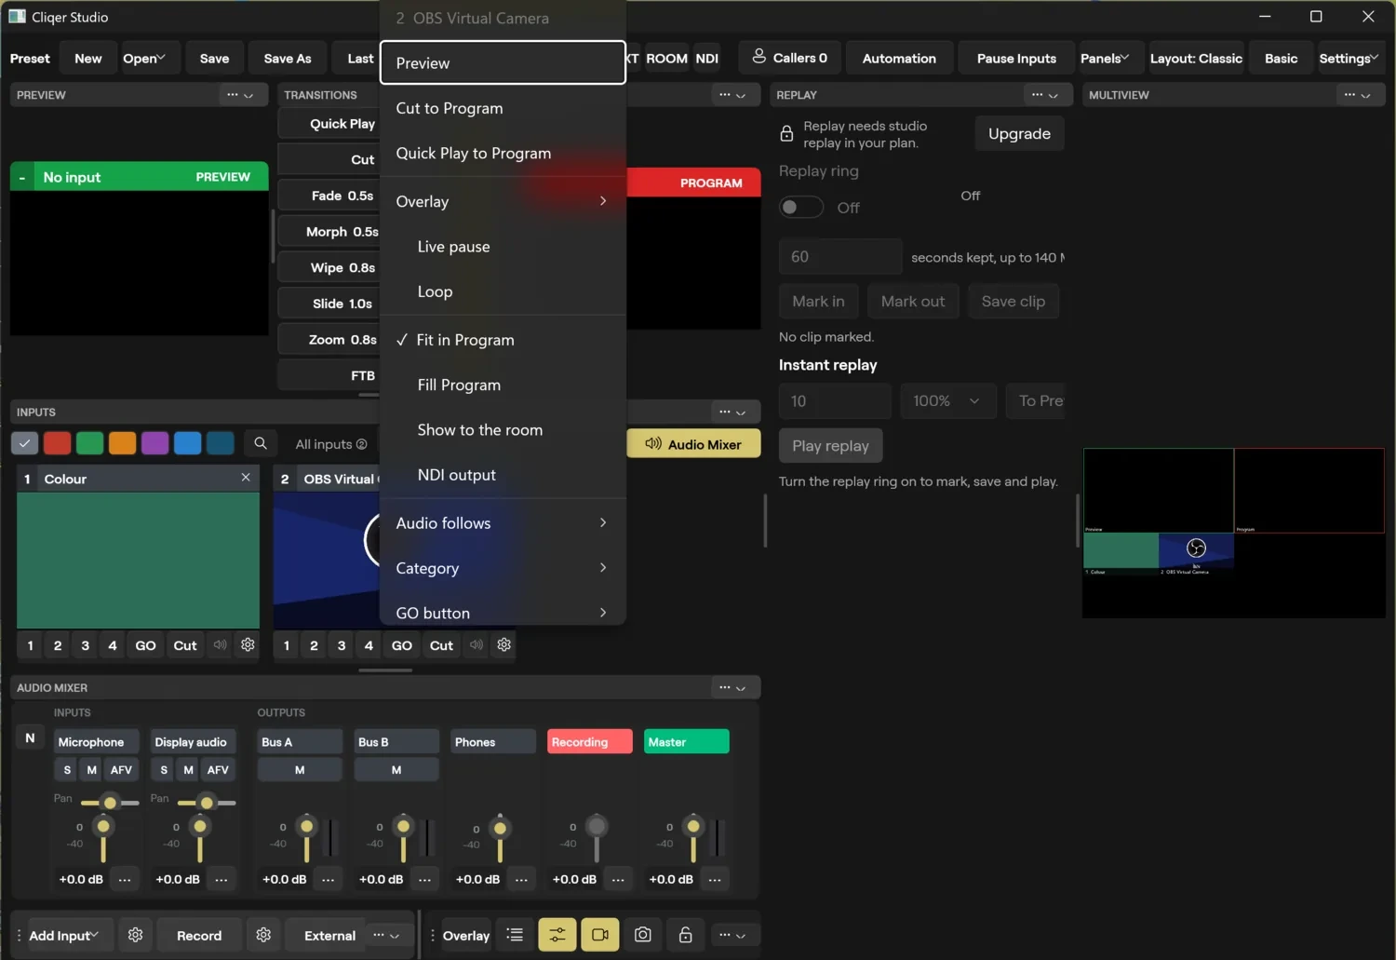Open settings gear on OBS Virtual input
Viewport: 1396px width, 960px height.
coord(503,645)
